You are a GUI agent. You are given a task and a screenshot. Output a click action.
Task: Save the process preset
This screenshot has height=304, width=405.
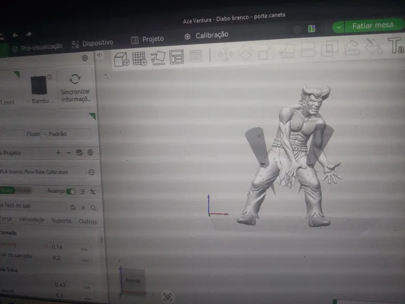pyautogui.click(x=73, y=208)
